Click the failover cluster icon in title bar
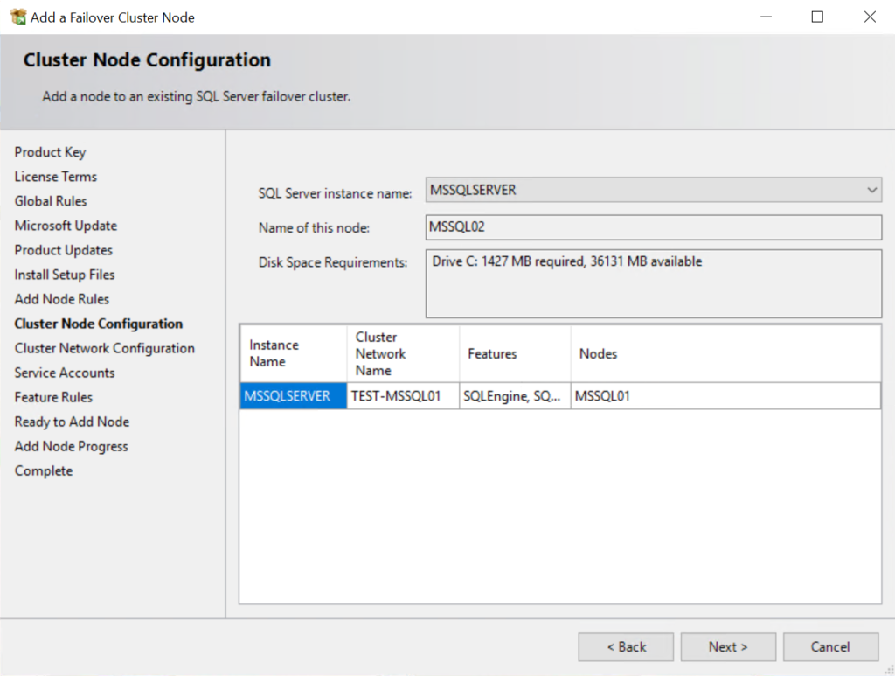The height and width of the screenshot is (676, 895). (x=17, y=17)
